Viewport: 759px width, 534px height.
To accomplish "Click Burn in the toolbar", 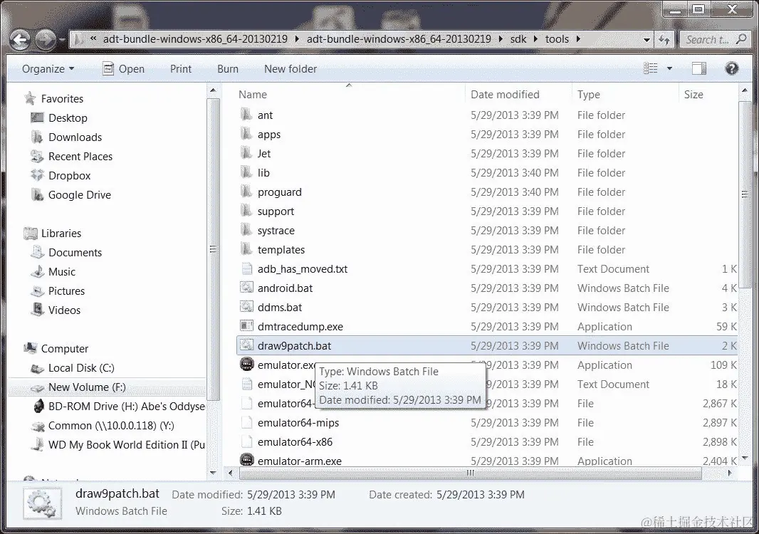I will click(x=228, y=69).
